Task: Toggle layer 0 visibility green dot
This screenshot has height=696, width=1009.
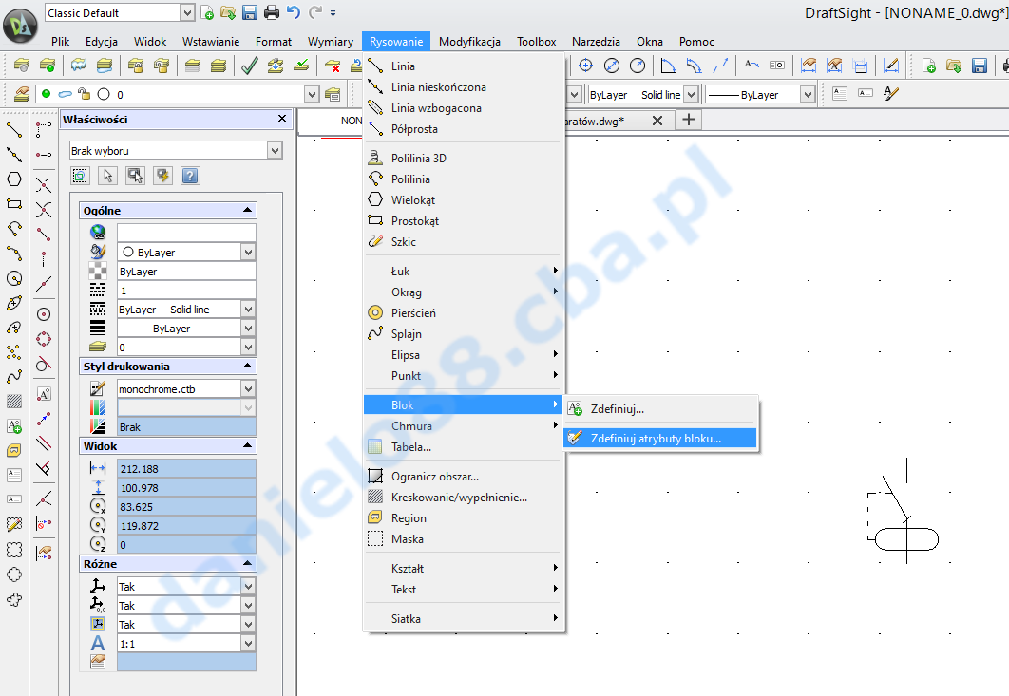Action: pyautogui.click(x=46, y=94)
